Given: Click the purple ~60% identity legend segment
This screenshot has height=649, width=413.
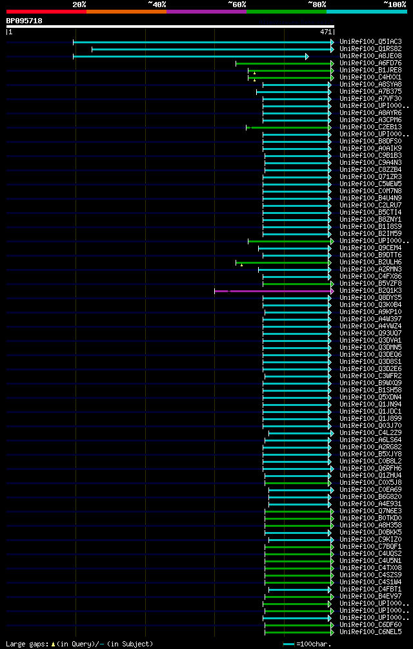Looking at the screenshot, I should [x=206, y=12].
